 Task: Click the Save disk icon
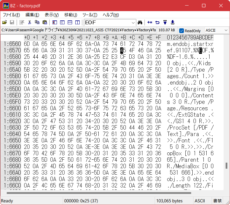[x=12, y=22]
